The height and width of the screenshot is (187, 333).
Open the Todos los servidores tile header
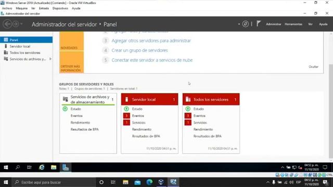(211, 99)
